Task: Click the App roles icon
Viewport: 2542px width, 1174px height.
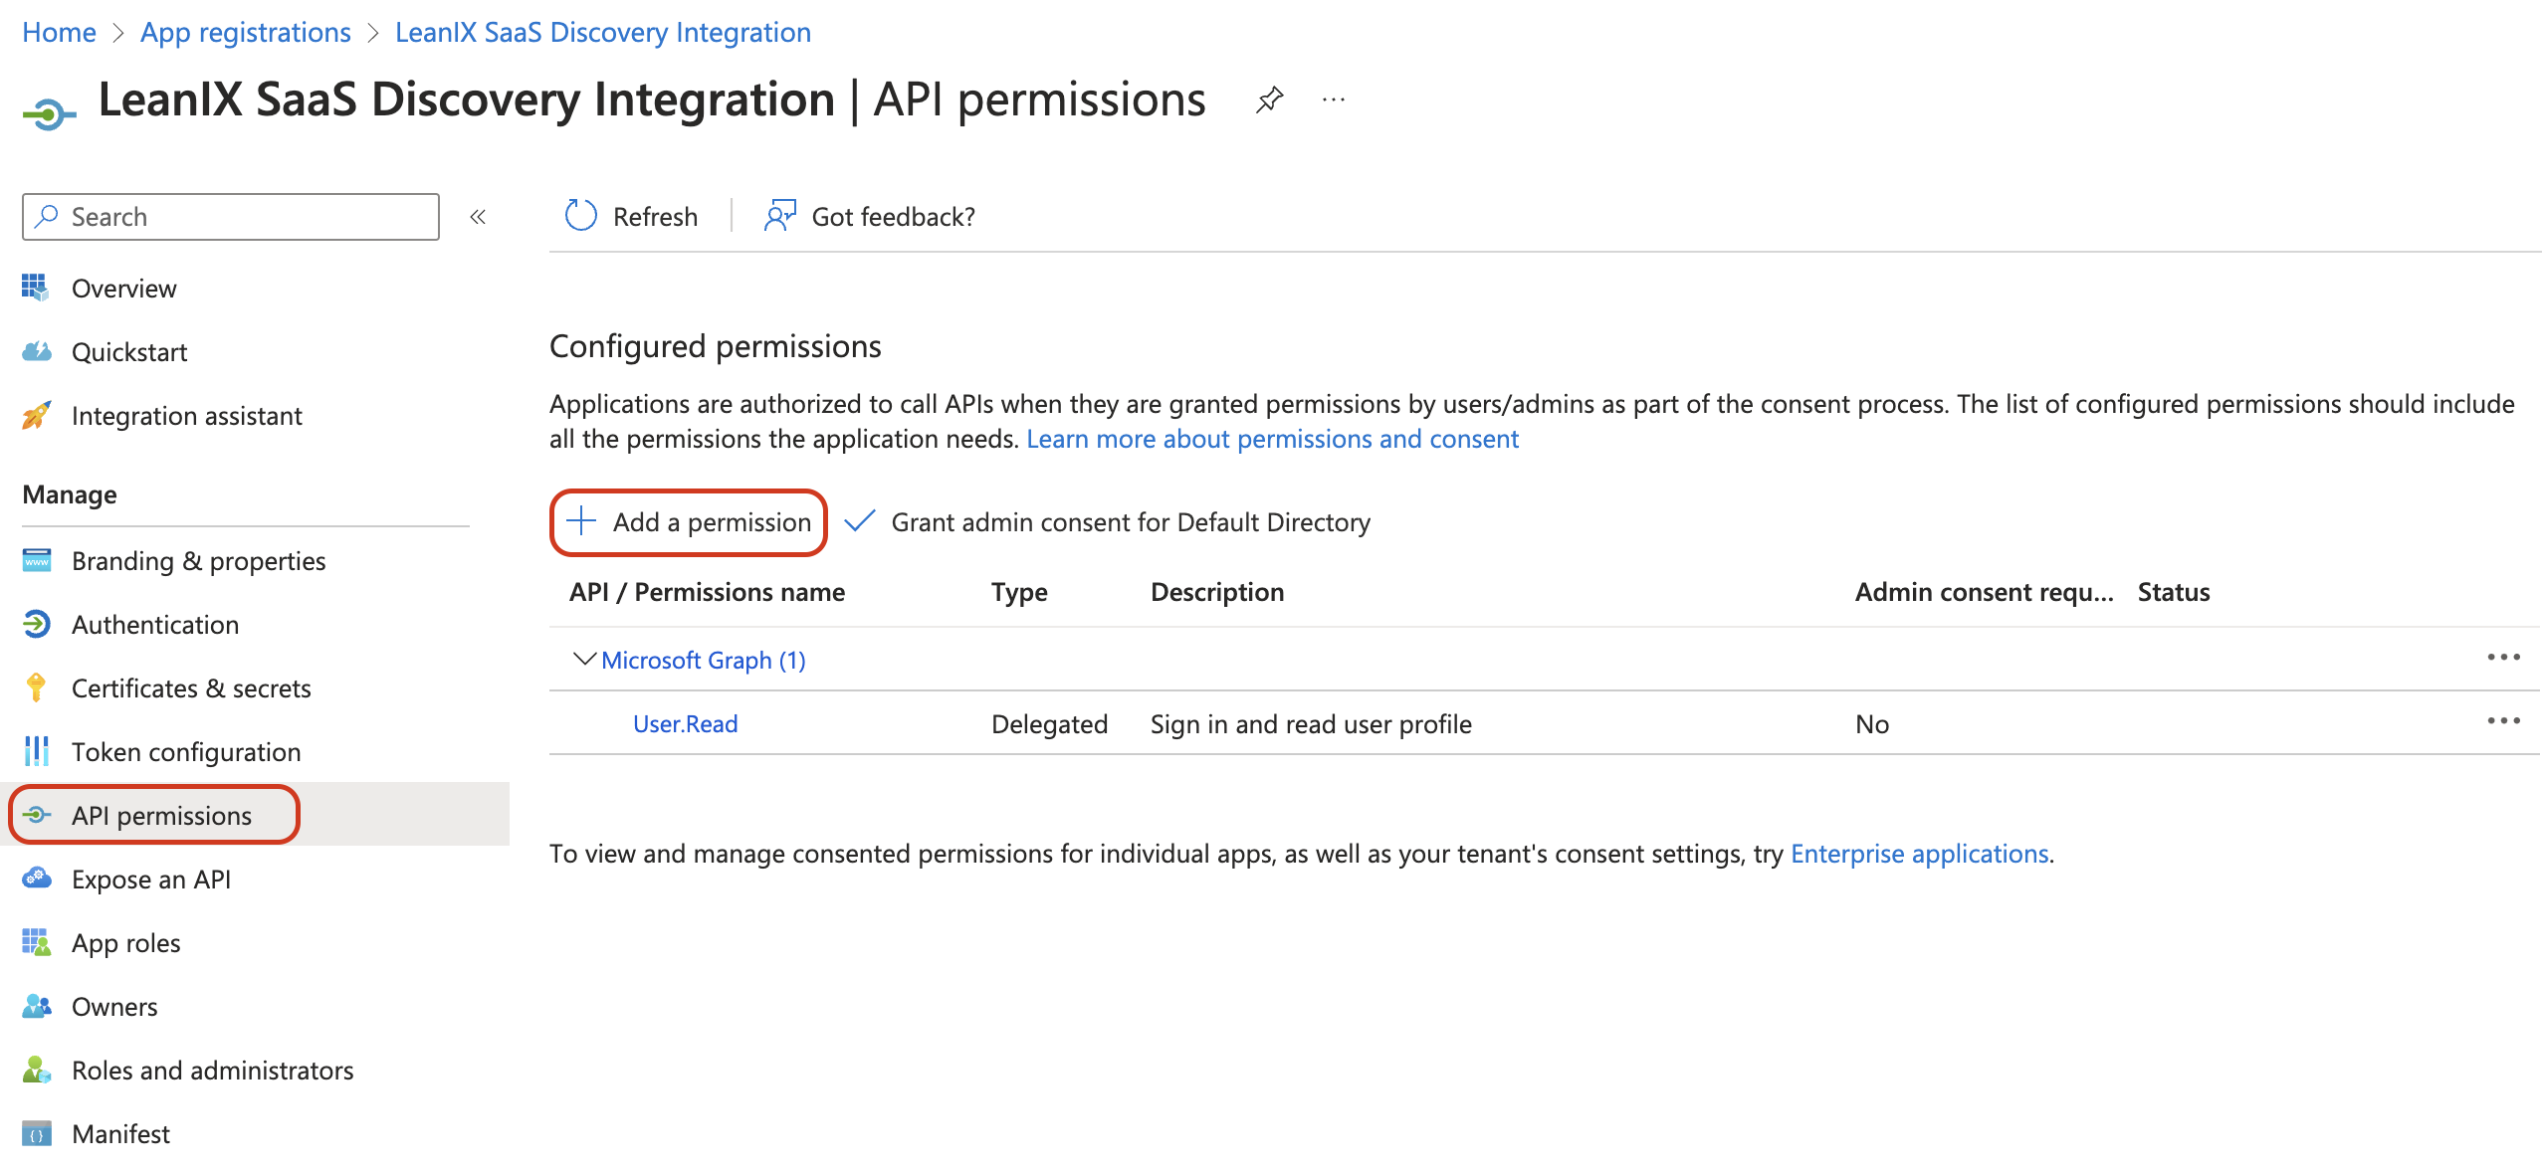Action: click(36, 942)
